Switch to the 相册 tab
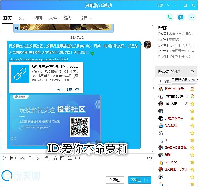Viewport: 198px width, 187px height. pyautogui.click(x=38, y=18)
